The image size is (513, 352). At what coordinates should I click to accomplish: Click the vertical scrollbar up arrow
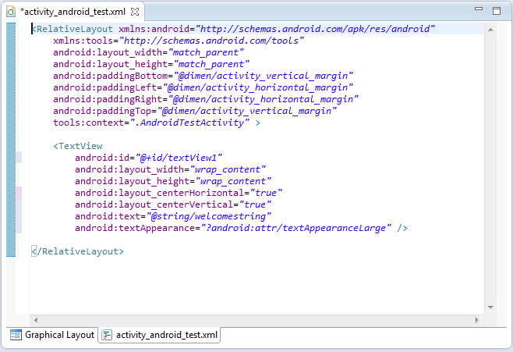(x=490, y=29)
